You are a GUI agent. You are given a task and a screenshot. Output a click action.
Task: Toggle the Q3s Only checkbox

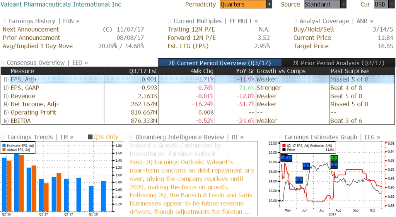(x=90, y=137)
